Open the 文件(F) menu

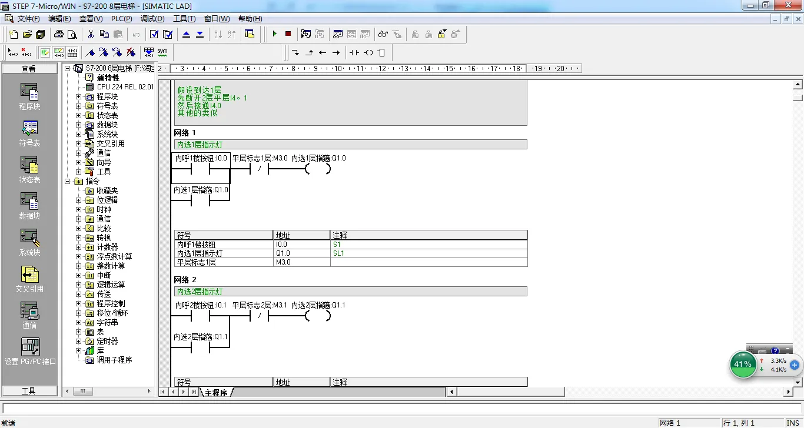click(28, 19)
